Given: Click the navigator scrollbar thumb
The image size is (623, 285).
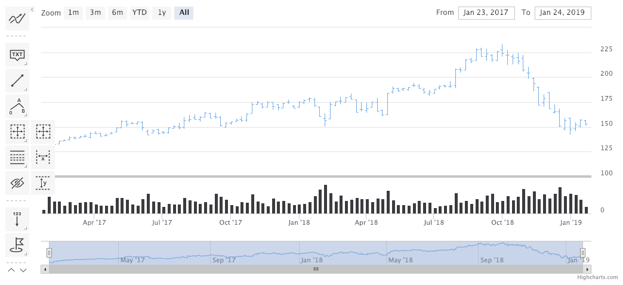Looking at the screenshot, I should click(x=316, y=269).
